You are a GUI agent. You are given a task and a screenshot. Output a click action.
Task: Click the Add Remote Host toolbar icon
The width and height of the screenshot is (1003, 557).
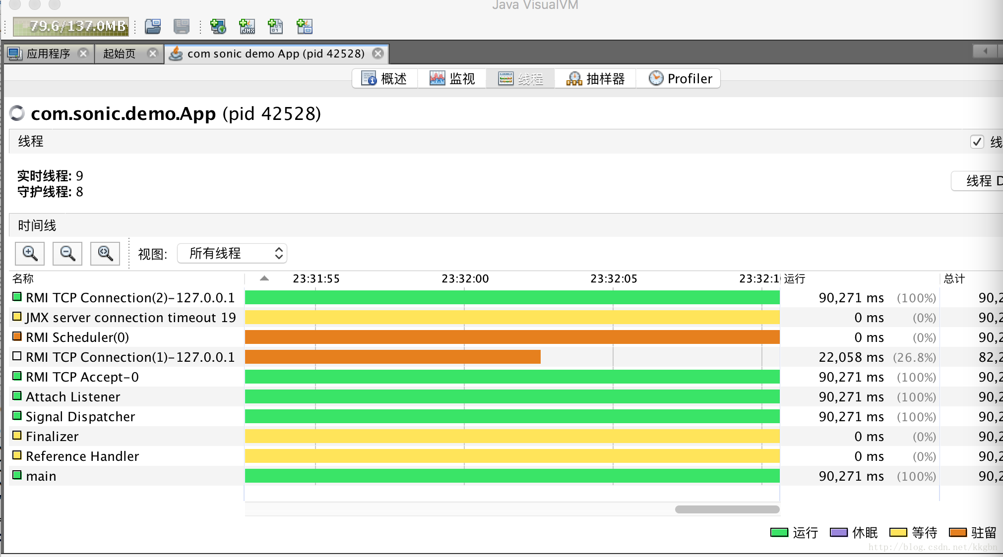[218, 26]
